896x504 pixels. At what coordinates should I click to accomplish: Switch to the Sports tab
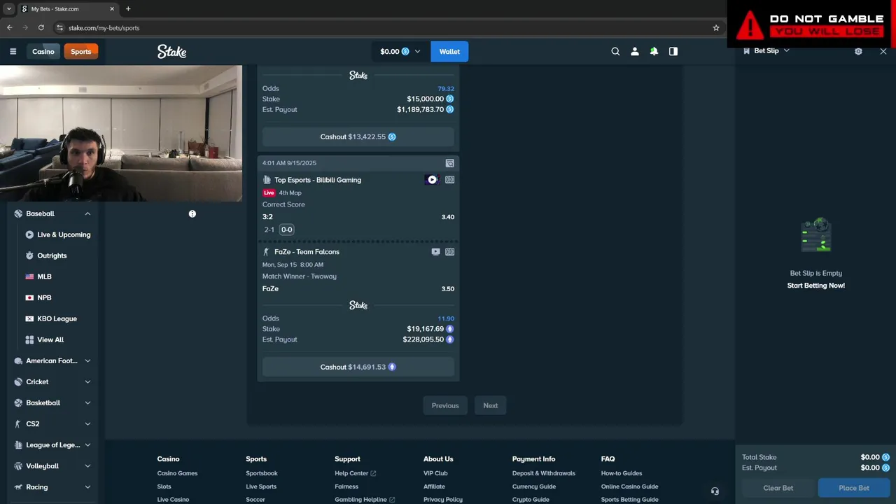[x=80, y=51]
